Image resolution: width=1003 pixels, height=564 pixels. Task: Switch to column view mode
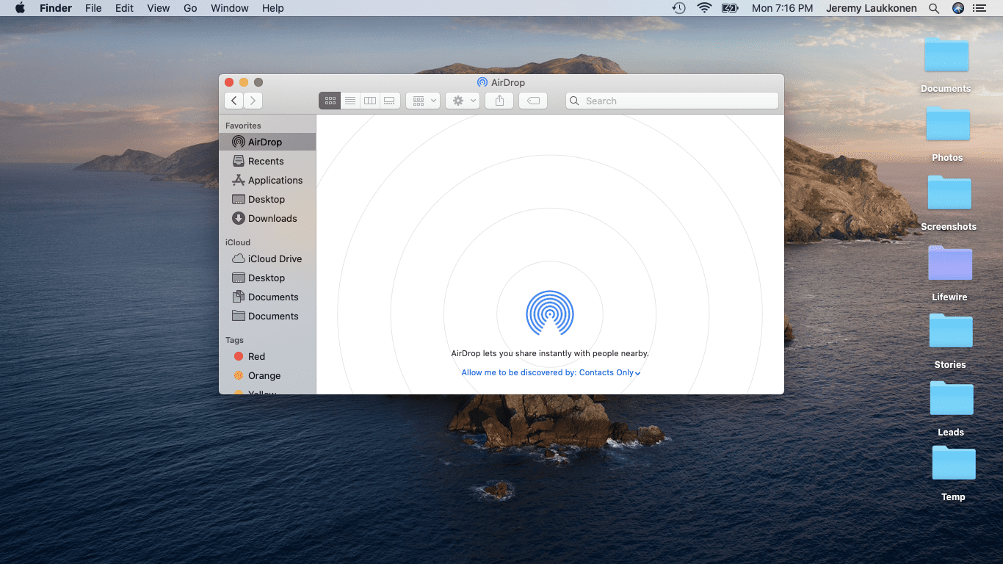[370, 101]
